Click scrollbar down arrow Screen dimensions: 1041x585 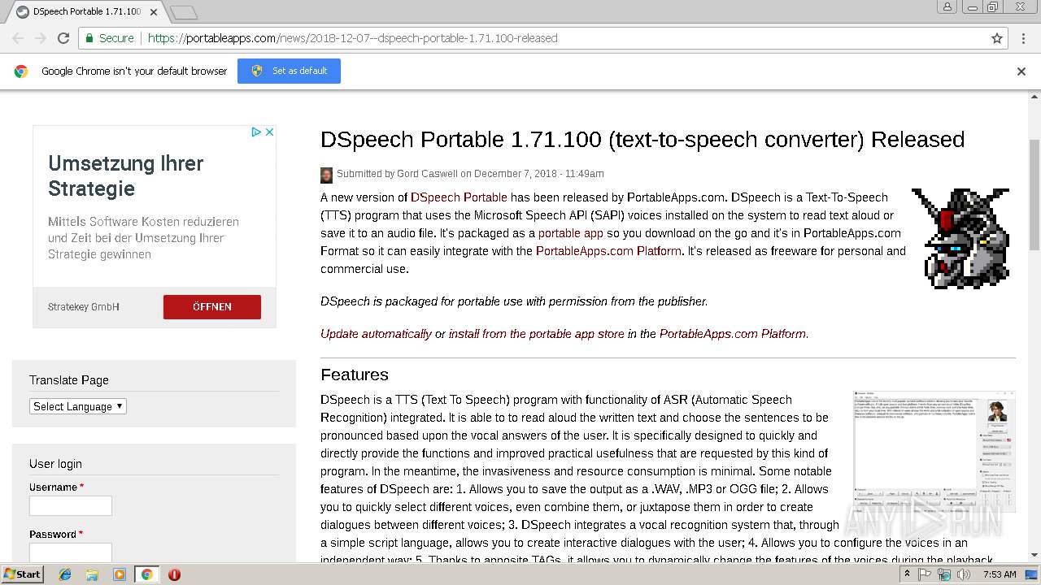tap(1034, 555)
